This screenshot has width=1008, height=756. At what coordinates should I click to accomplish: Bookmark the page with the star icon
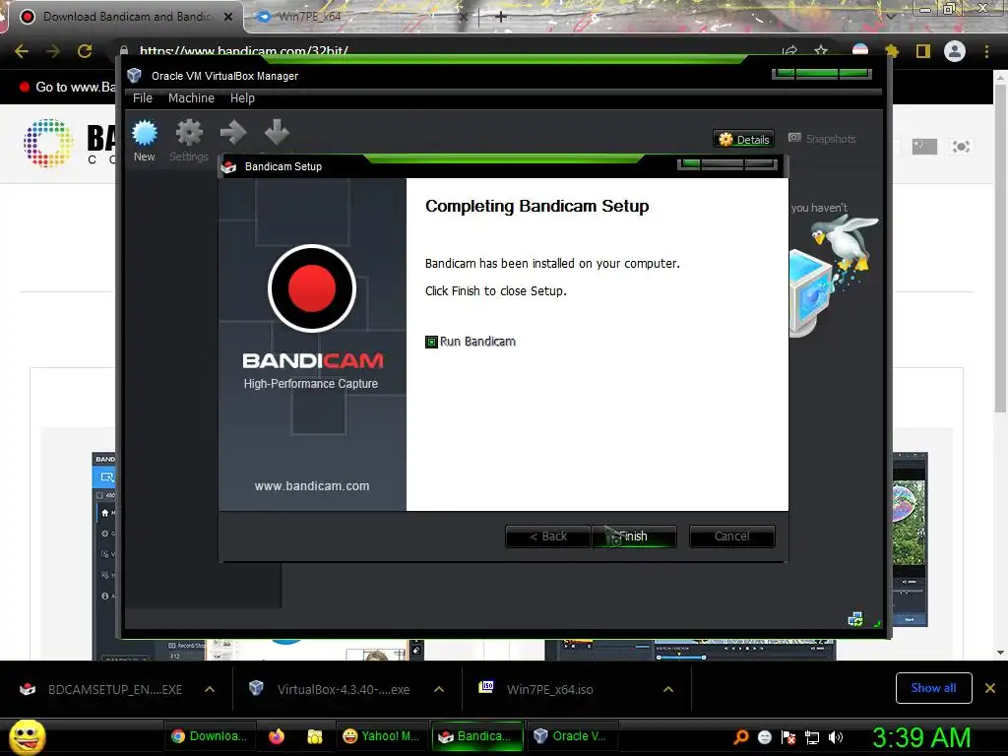coord(821,50)
